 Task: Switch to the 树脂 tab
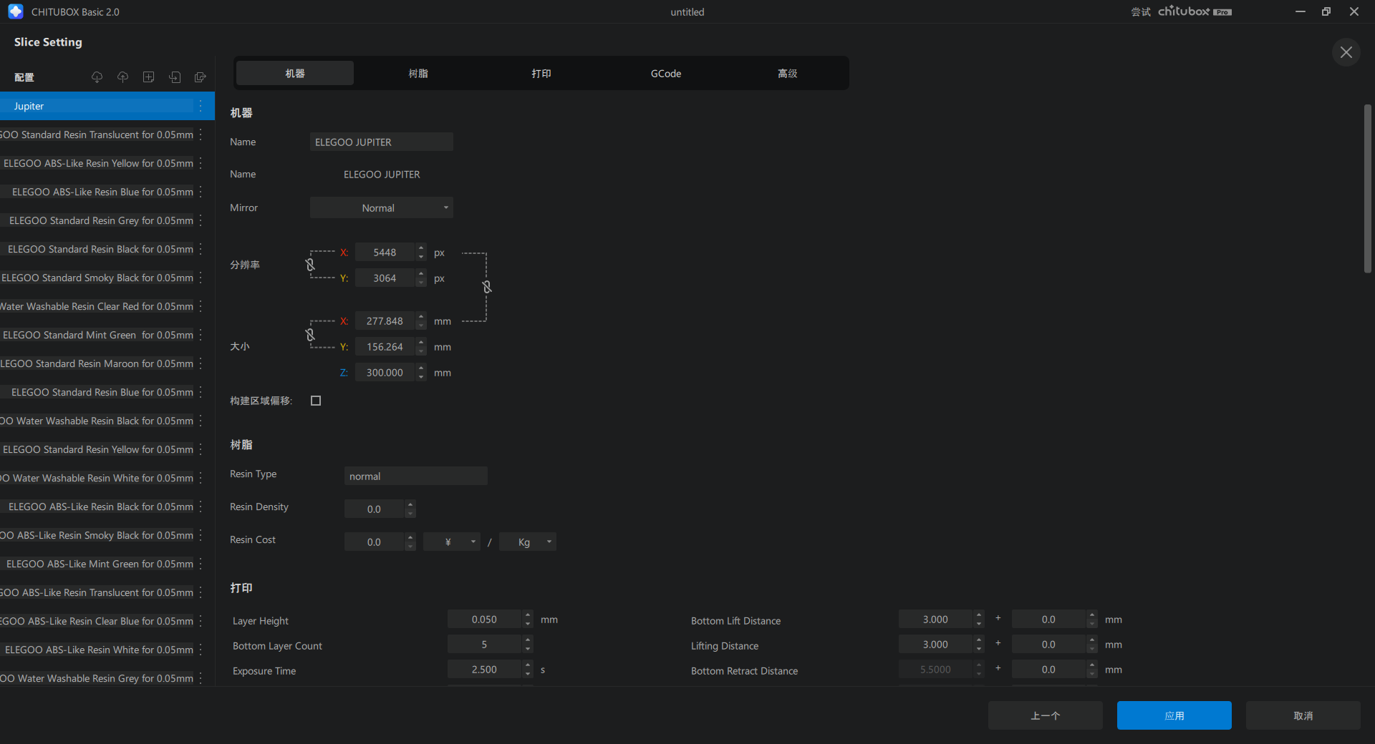pyautogui.click(x=418, y=73)
